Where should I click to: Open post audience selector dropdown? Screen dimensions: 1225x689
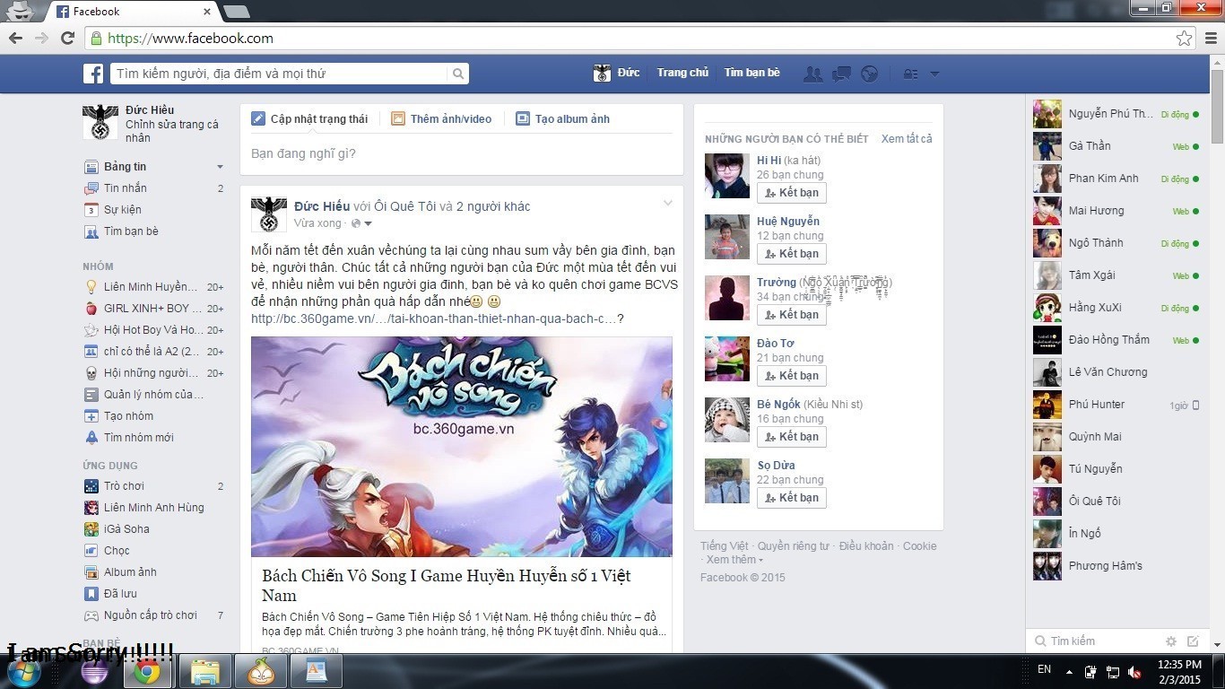point(361,223)
